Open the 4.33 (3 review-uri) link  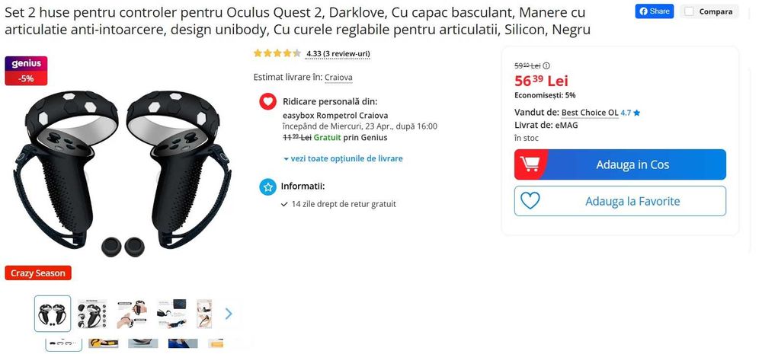point(338,53)
